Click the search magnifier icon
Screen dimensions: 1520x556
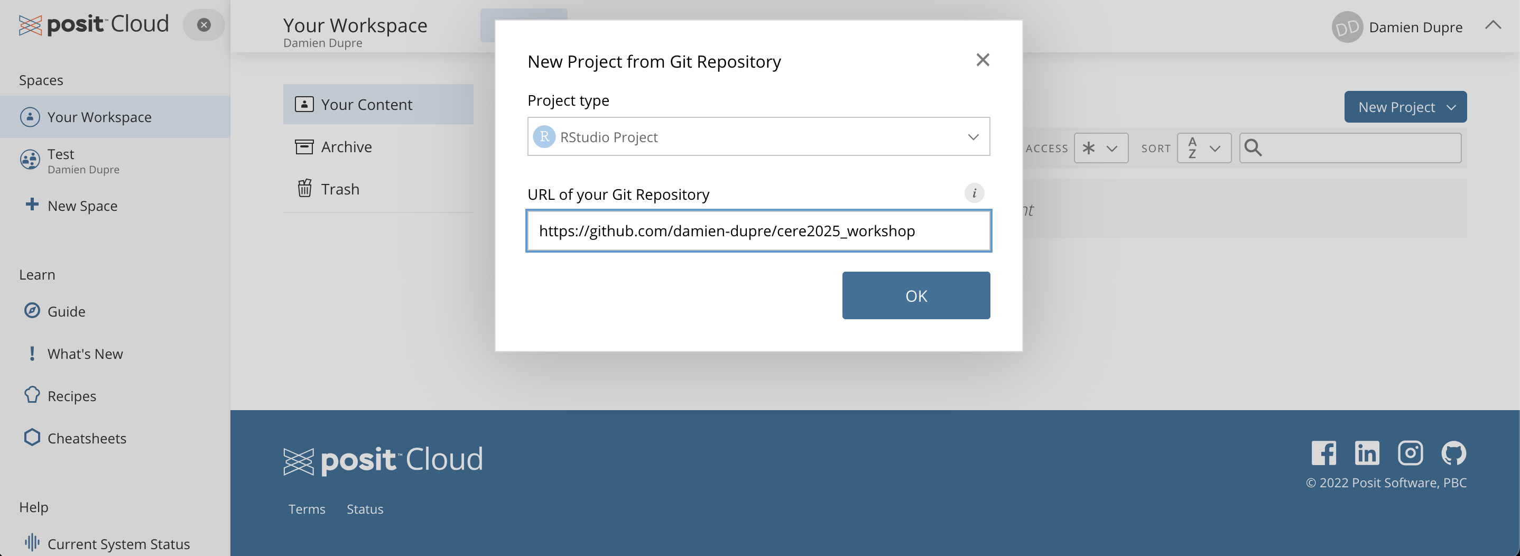[x=1253, y=148]
